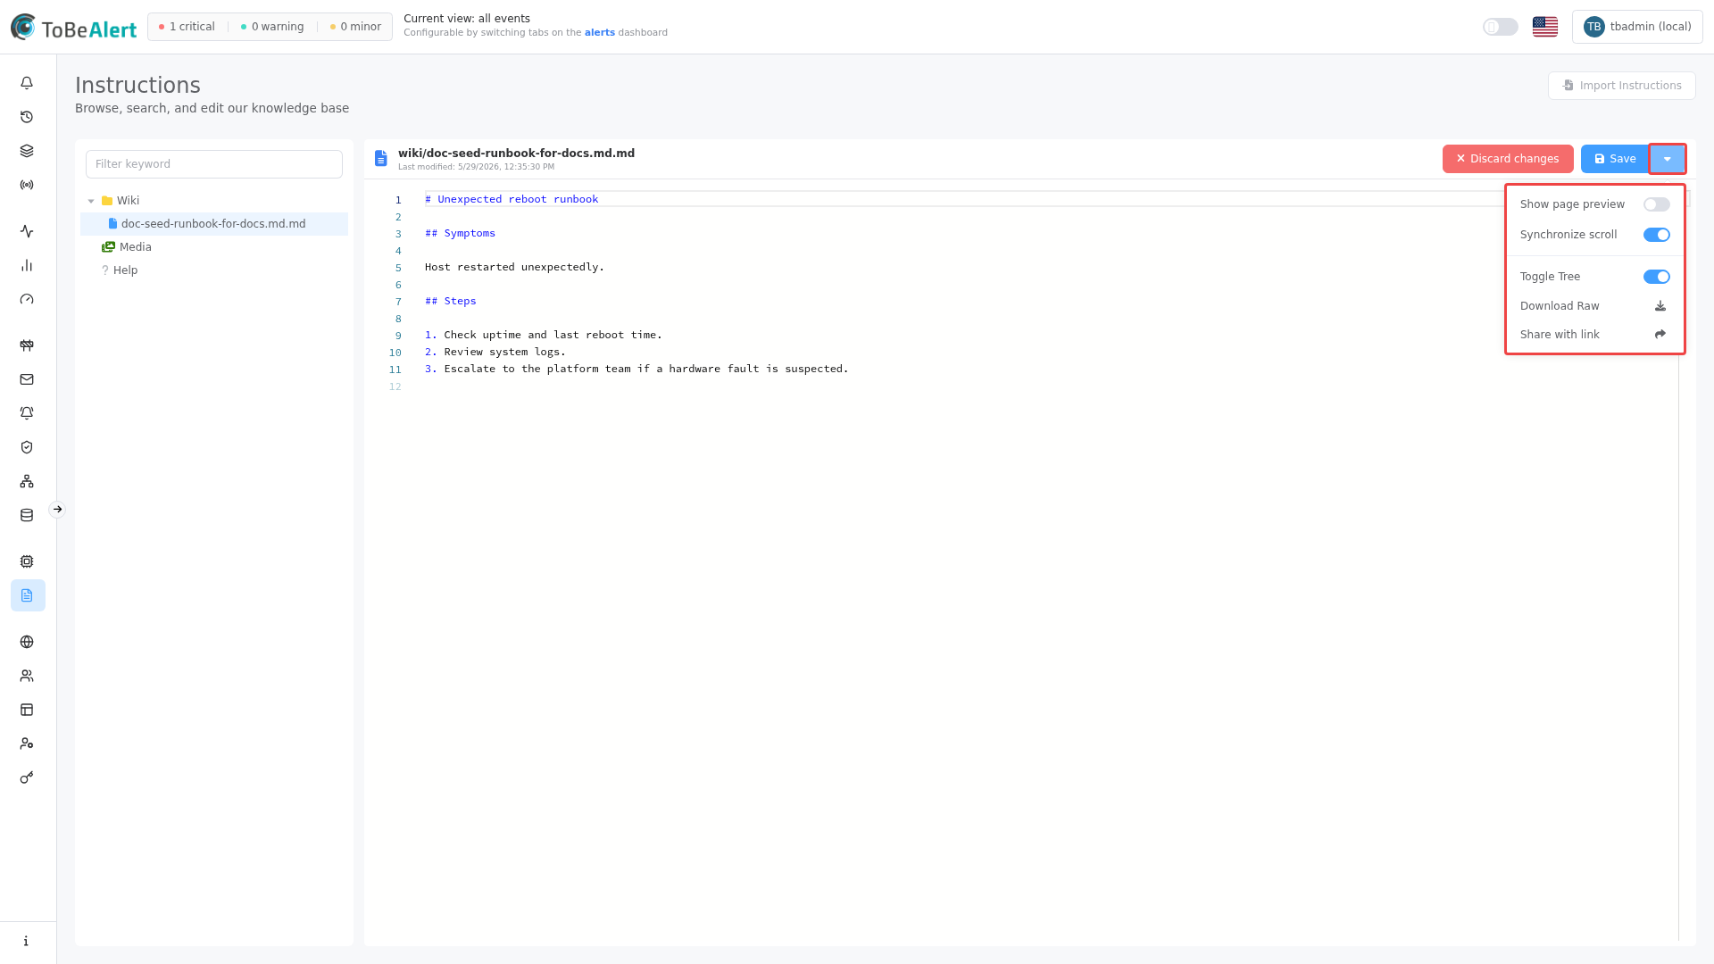The image size is (1714, 964).
Task: Open the alerts bell icon in sidebar
Action: tap(27, 83)
